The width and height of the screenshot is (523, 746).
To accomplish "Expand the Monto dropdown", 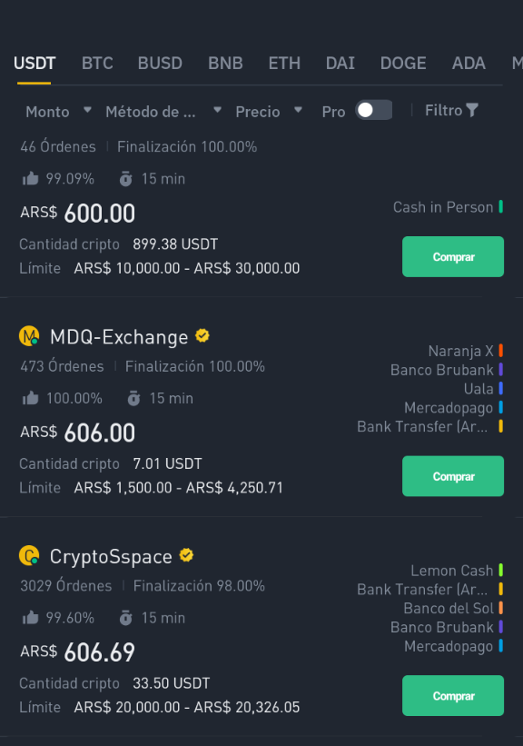I will pos(58,112).
